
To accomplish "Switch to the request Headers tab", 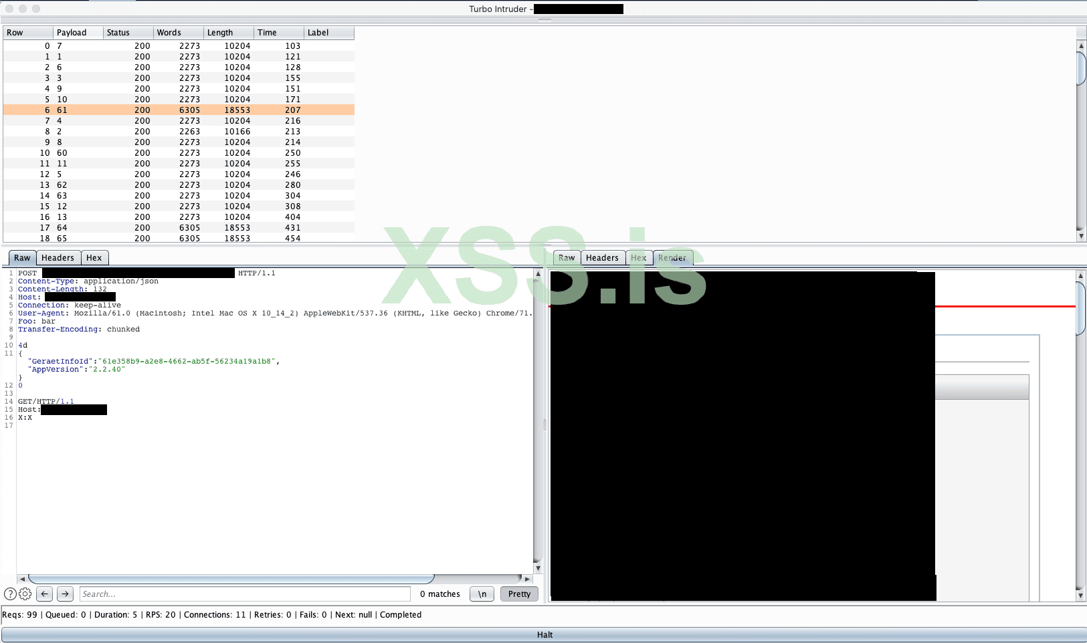I will coord(58,258).
